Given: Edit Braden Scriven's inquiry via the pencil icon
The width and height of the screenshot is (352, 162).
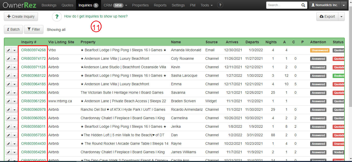Looking at the screenshot, I should click(x=9, y=101).
